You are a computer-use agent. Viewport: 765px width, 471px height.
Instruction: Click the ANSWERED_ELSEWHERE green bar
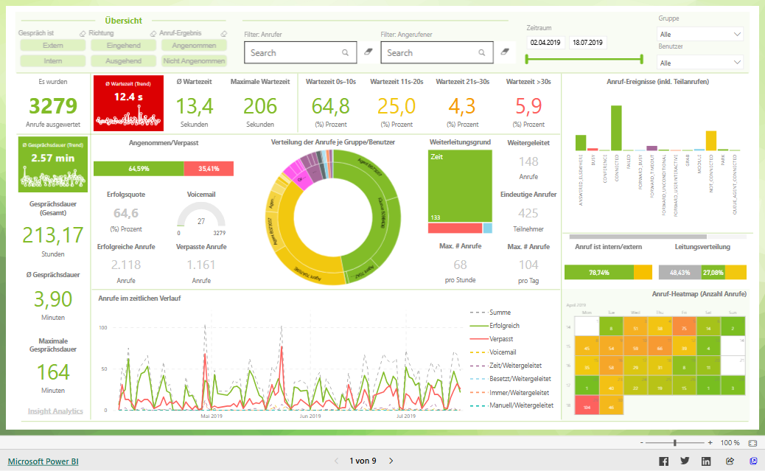coord(581,142)
